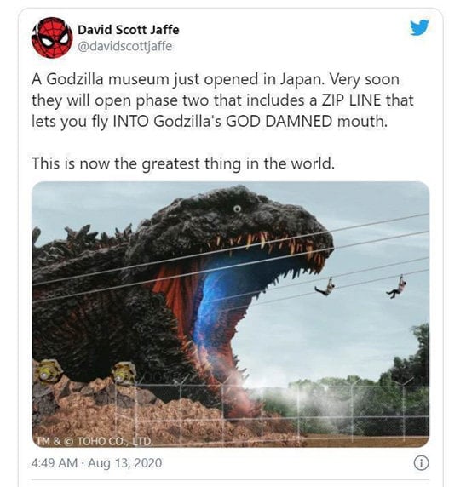Click the right zip-line rider in photo
The width and height of the screenshot is (466, 487).
pos(397,287)
